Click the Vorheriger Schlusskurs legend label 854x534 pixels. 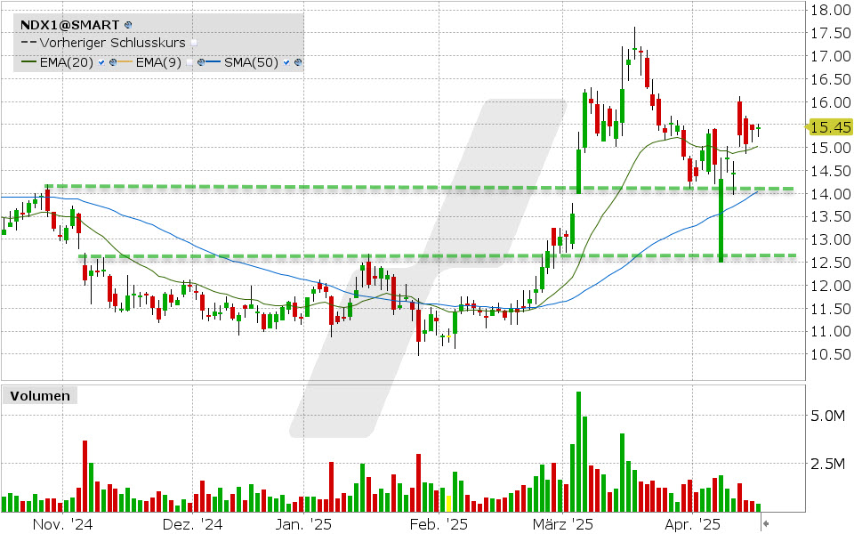[x=113, y=43]
